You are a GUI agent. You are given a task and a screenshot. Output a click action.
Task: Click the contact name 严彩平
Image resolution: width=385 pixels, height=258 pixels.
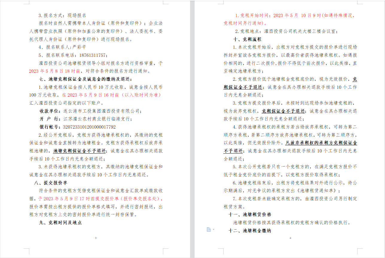[80, 47]
